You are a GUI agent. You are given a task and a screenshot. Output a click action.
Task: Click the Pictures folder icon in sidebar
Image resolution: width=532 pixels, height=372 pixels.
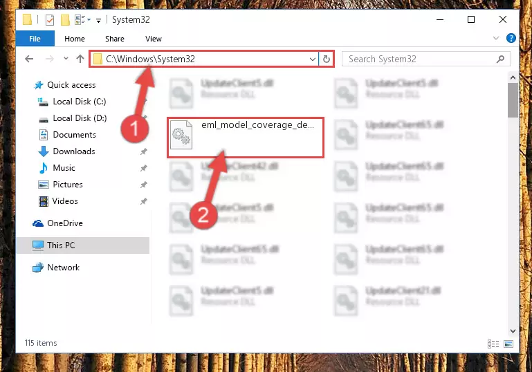point(44,185)
